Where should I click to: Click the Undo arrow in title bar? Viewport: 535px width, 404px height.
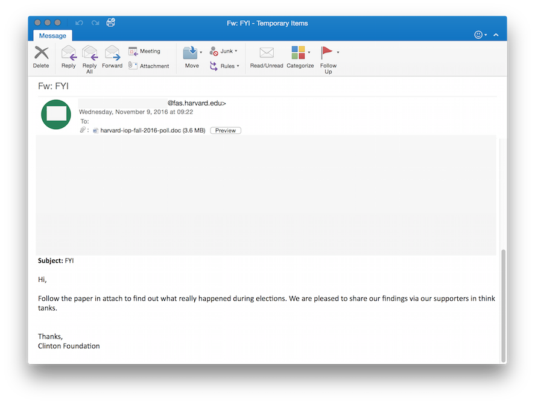80,23
